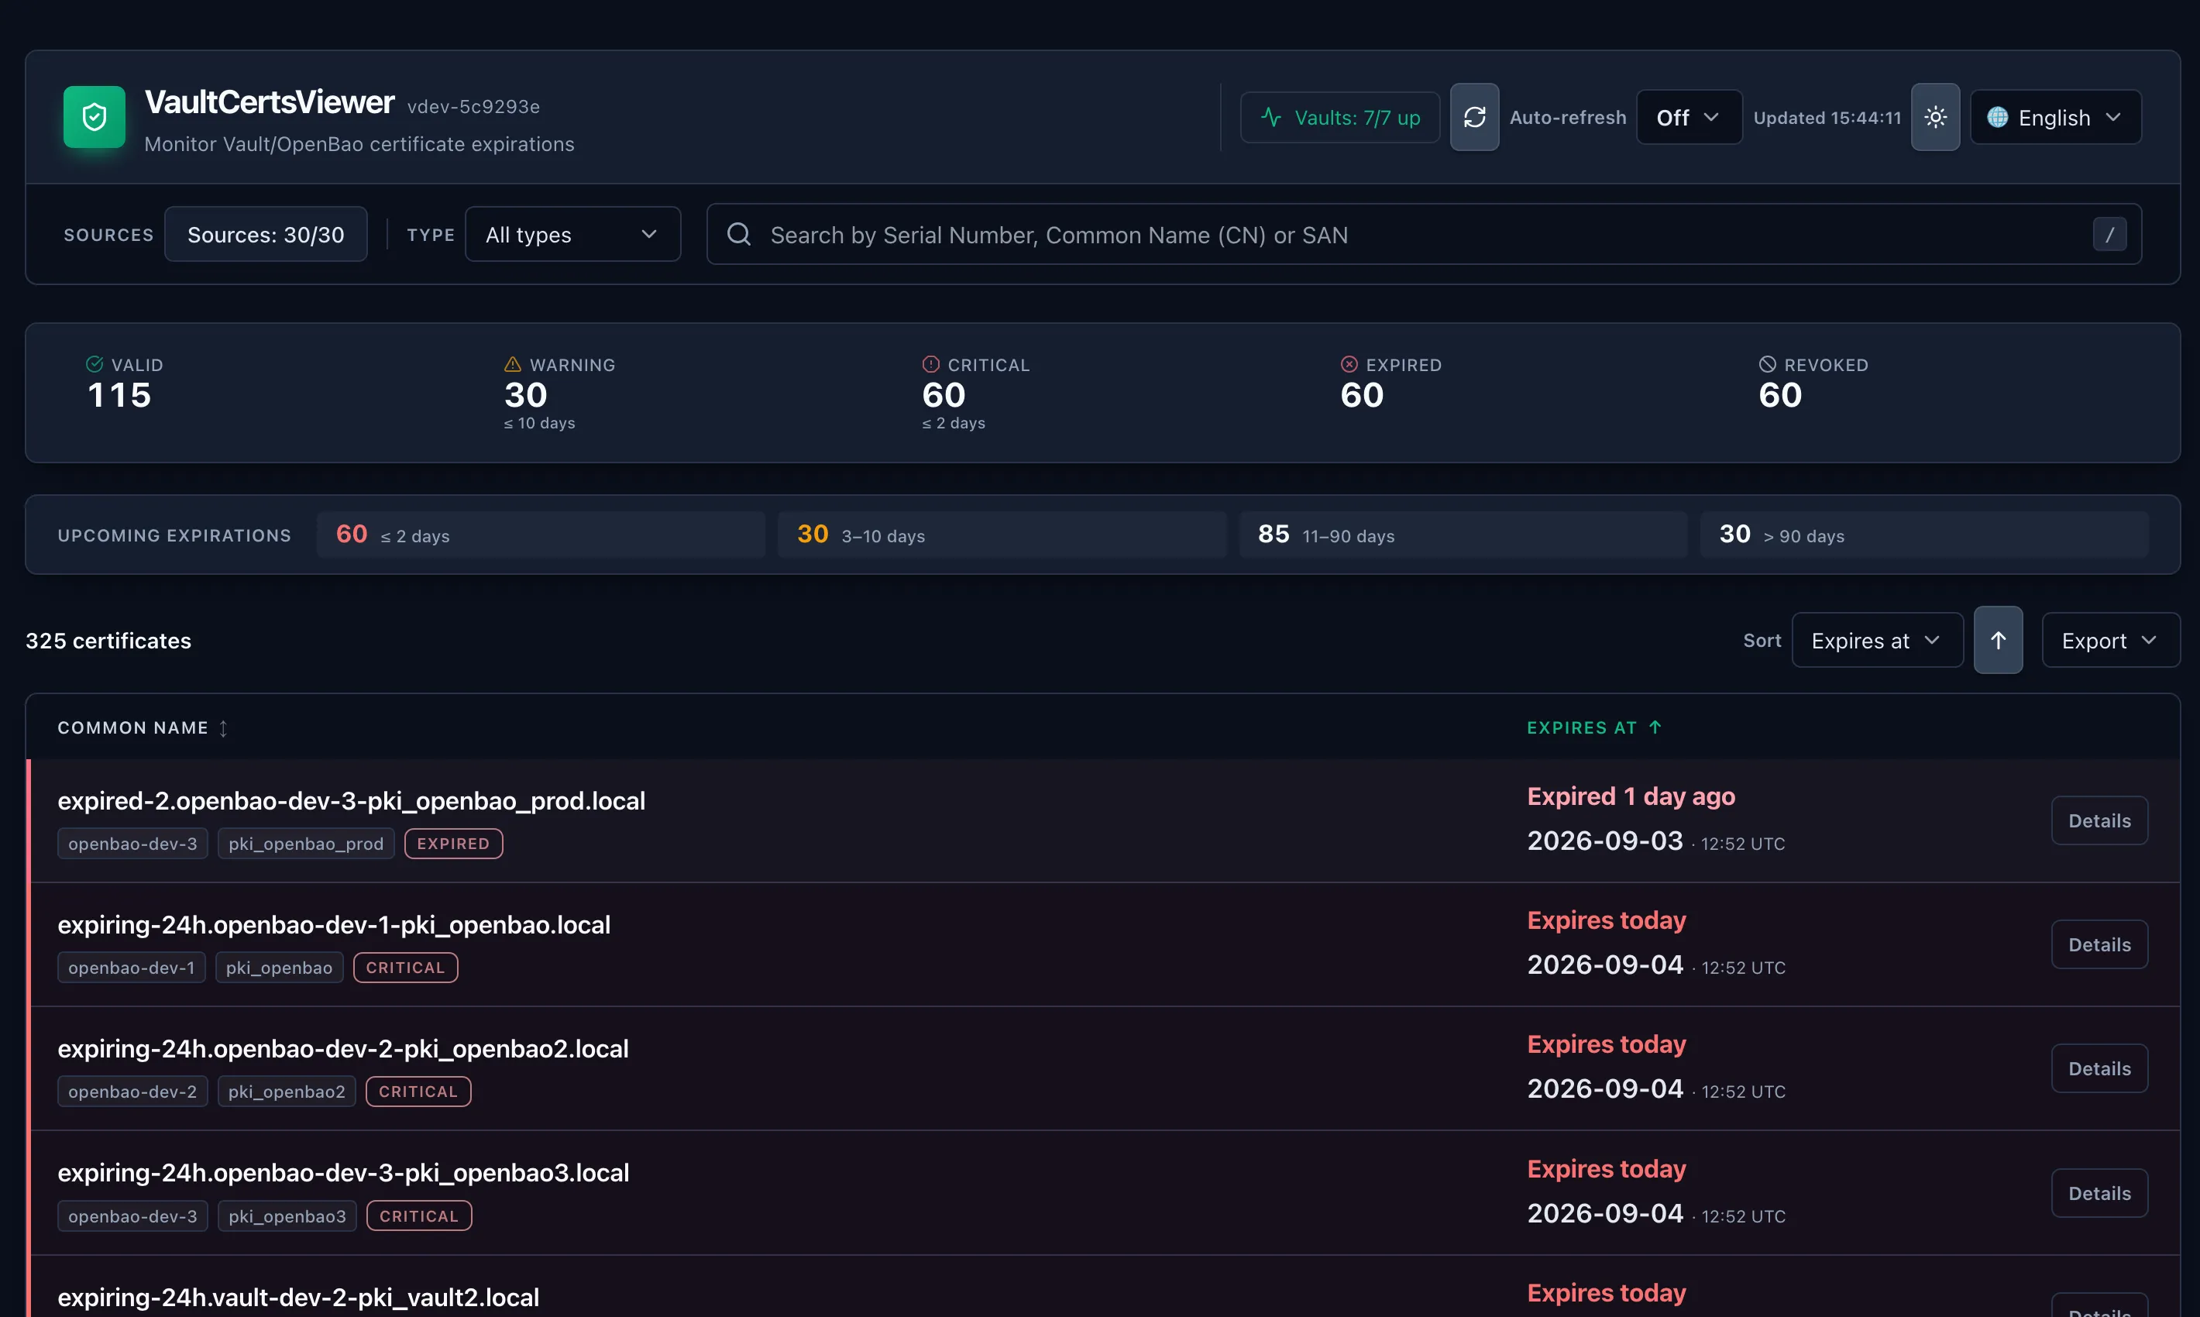Filter by 30 3–10 days expirations
Screen dimensions: 2200x1317
1002,535
